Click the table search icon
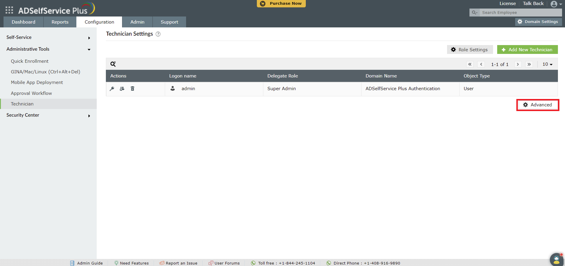Viewport: 565px width, 266px height. (x=113, y=64)
